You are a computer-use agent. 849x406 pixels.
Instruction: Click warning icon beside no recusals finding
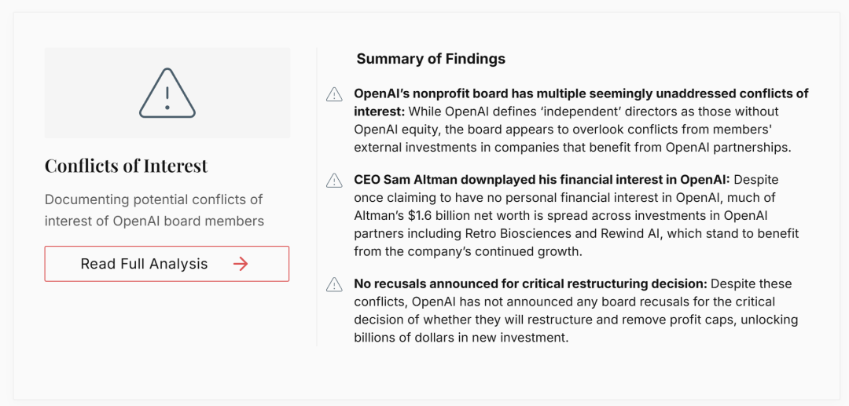coord(335,284)
